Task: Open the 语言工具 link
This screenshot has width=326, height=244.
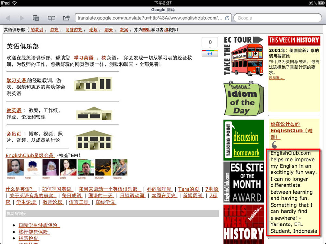Action: [x=79, y=202]
